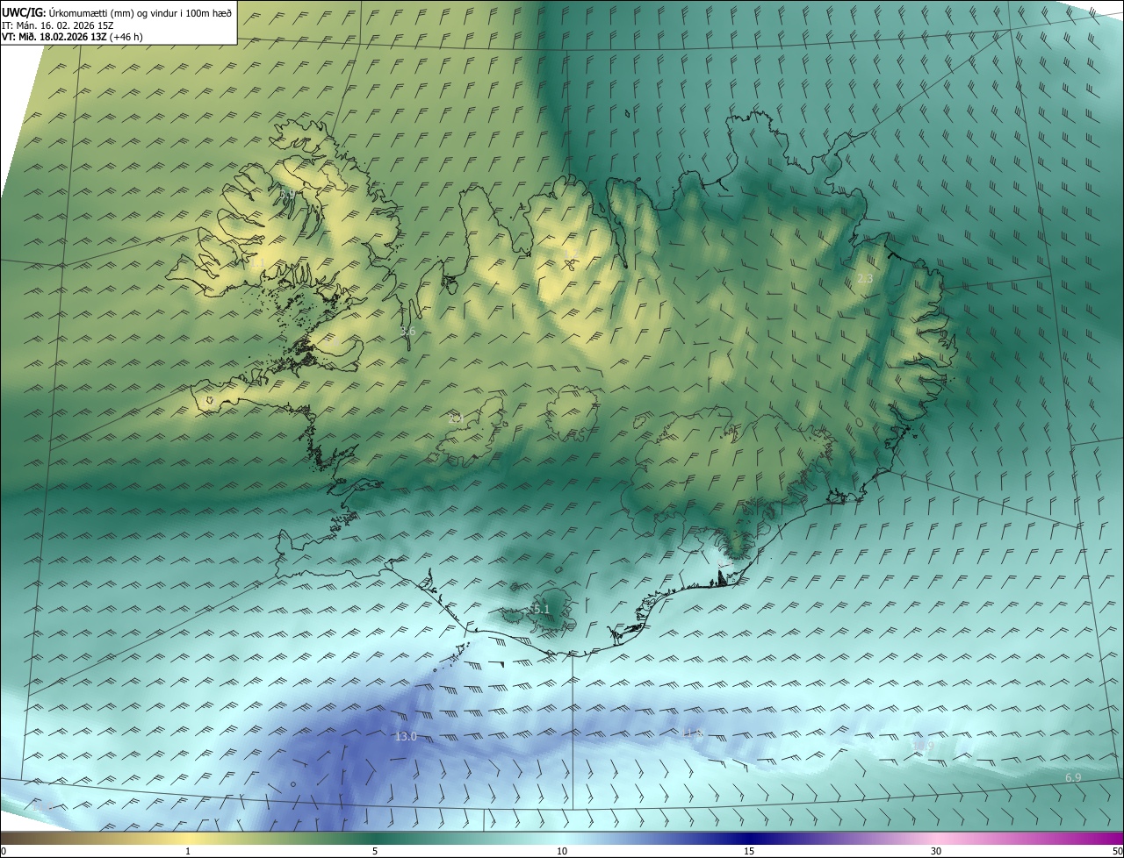Image resolution: width=1124 pixels, height=858 pixels.
Task: Click the 5.1 value on the glacier
Action: pyautogui.click(x=541, y=609)
